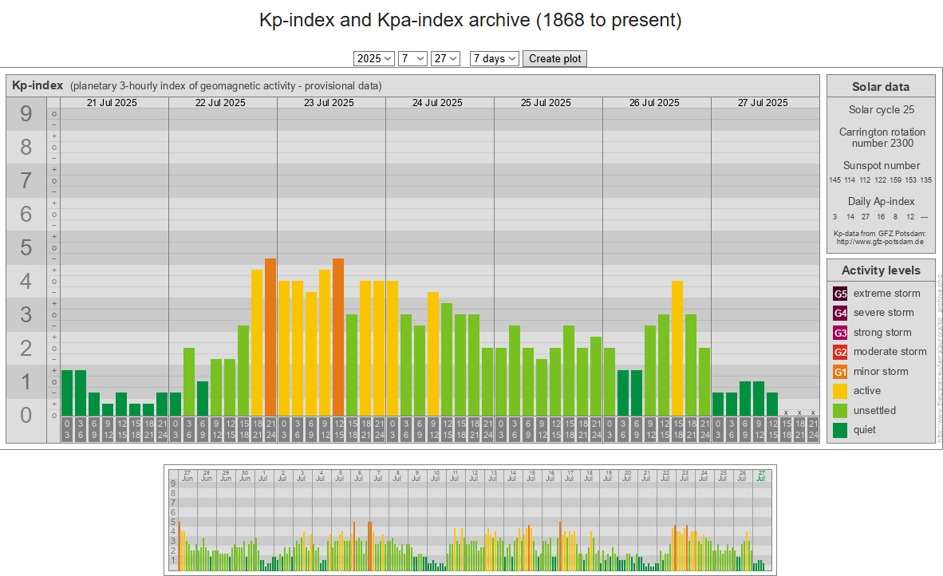The height and width of the screenshot is (576, 943).
Task: Click the 'Activity levels' panel heading
Action: coord(881,270)
